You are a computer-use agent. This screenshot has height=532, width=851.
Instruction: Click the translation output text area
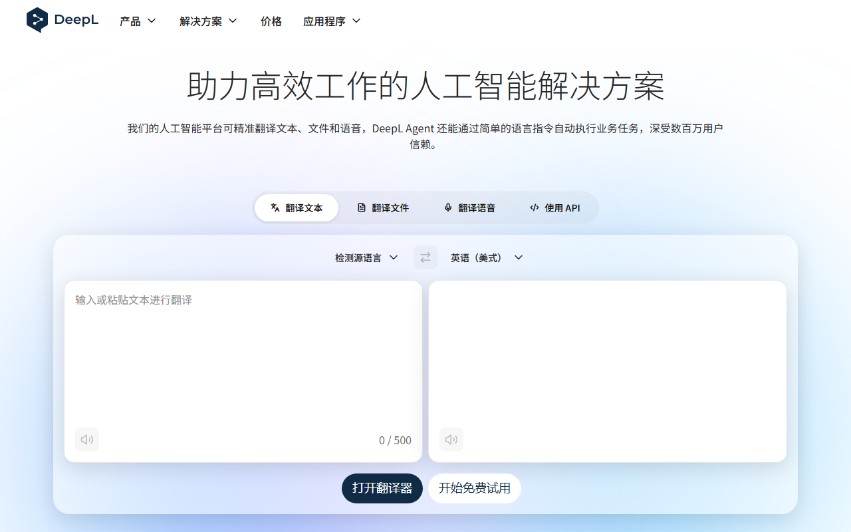[608, 371]
